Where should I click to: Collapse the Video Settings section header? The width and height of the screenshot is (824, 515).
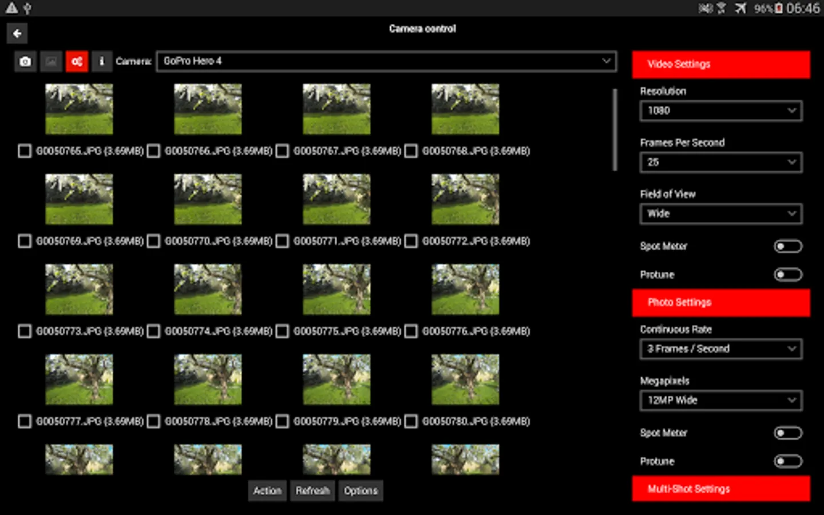click(x=721, y=64)
